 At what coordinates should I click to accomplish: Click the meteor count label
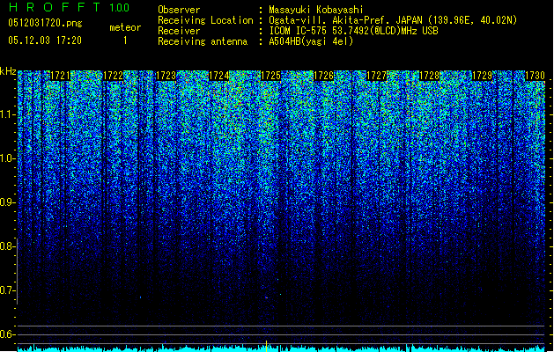pyautogui.click(x=125, y=27)
